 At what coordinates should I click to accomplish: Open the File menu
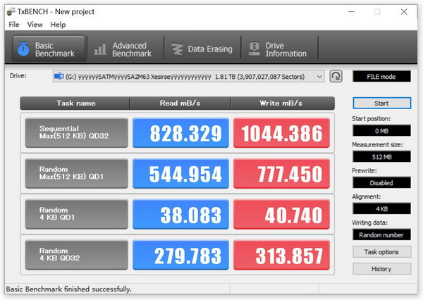14,25
